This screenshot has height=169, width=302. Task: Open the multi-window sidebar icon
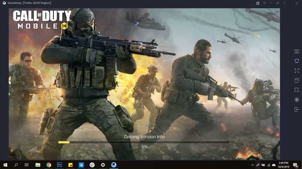coord(297,80)
